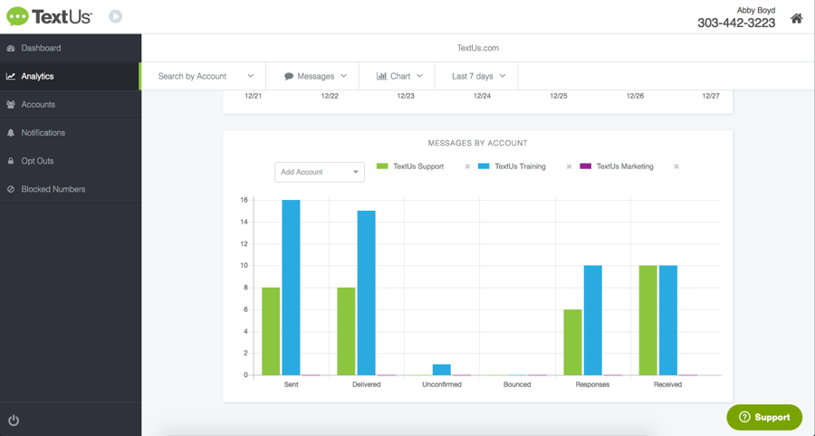Image resolution: width=815 pixels, height=436 pixels.
Task: Click the bar chart icon in filter bar
Action: pos(381,76)
